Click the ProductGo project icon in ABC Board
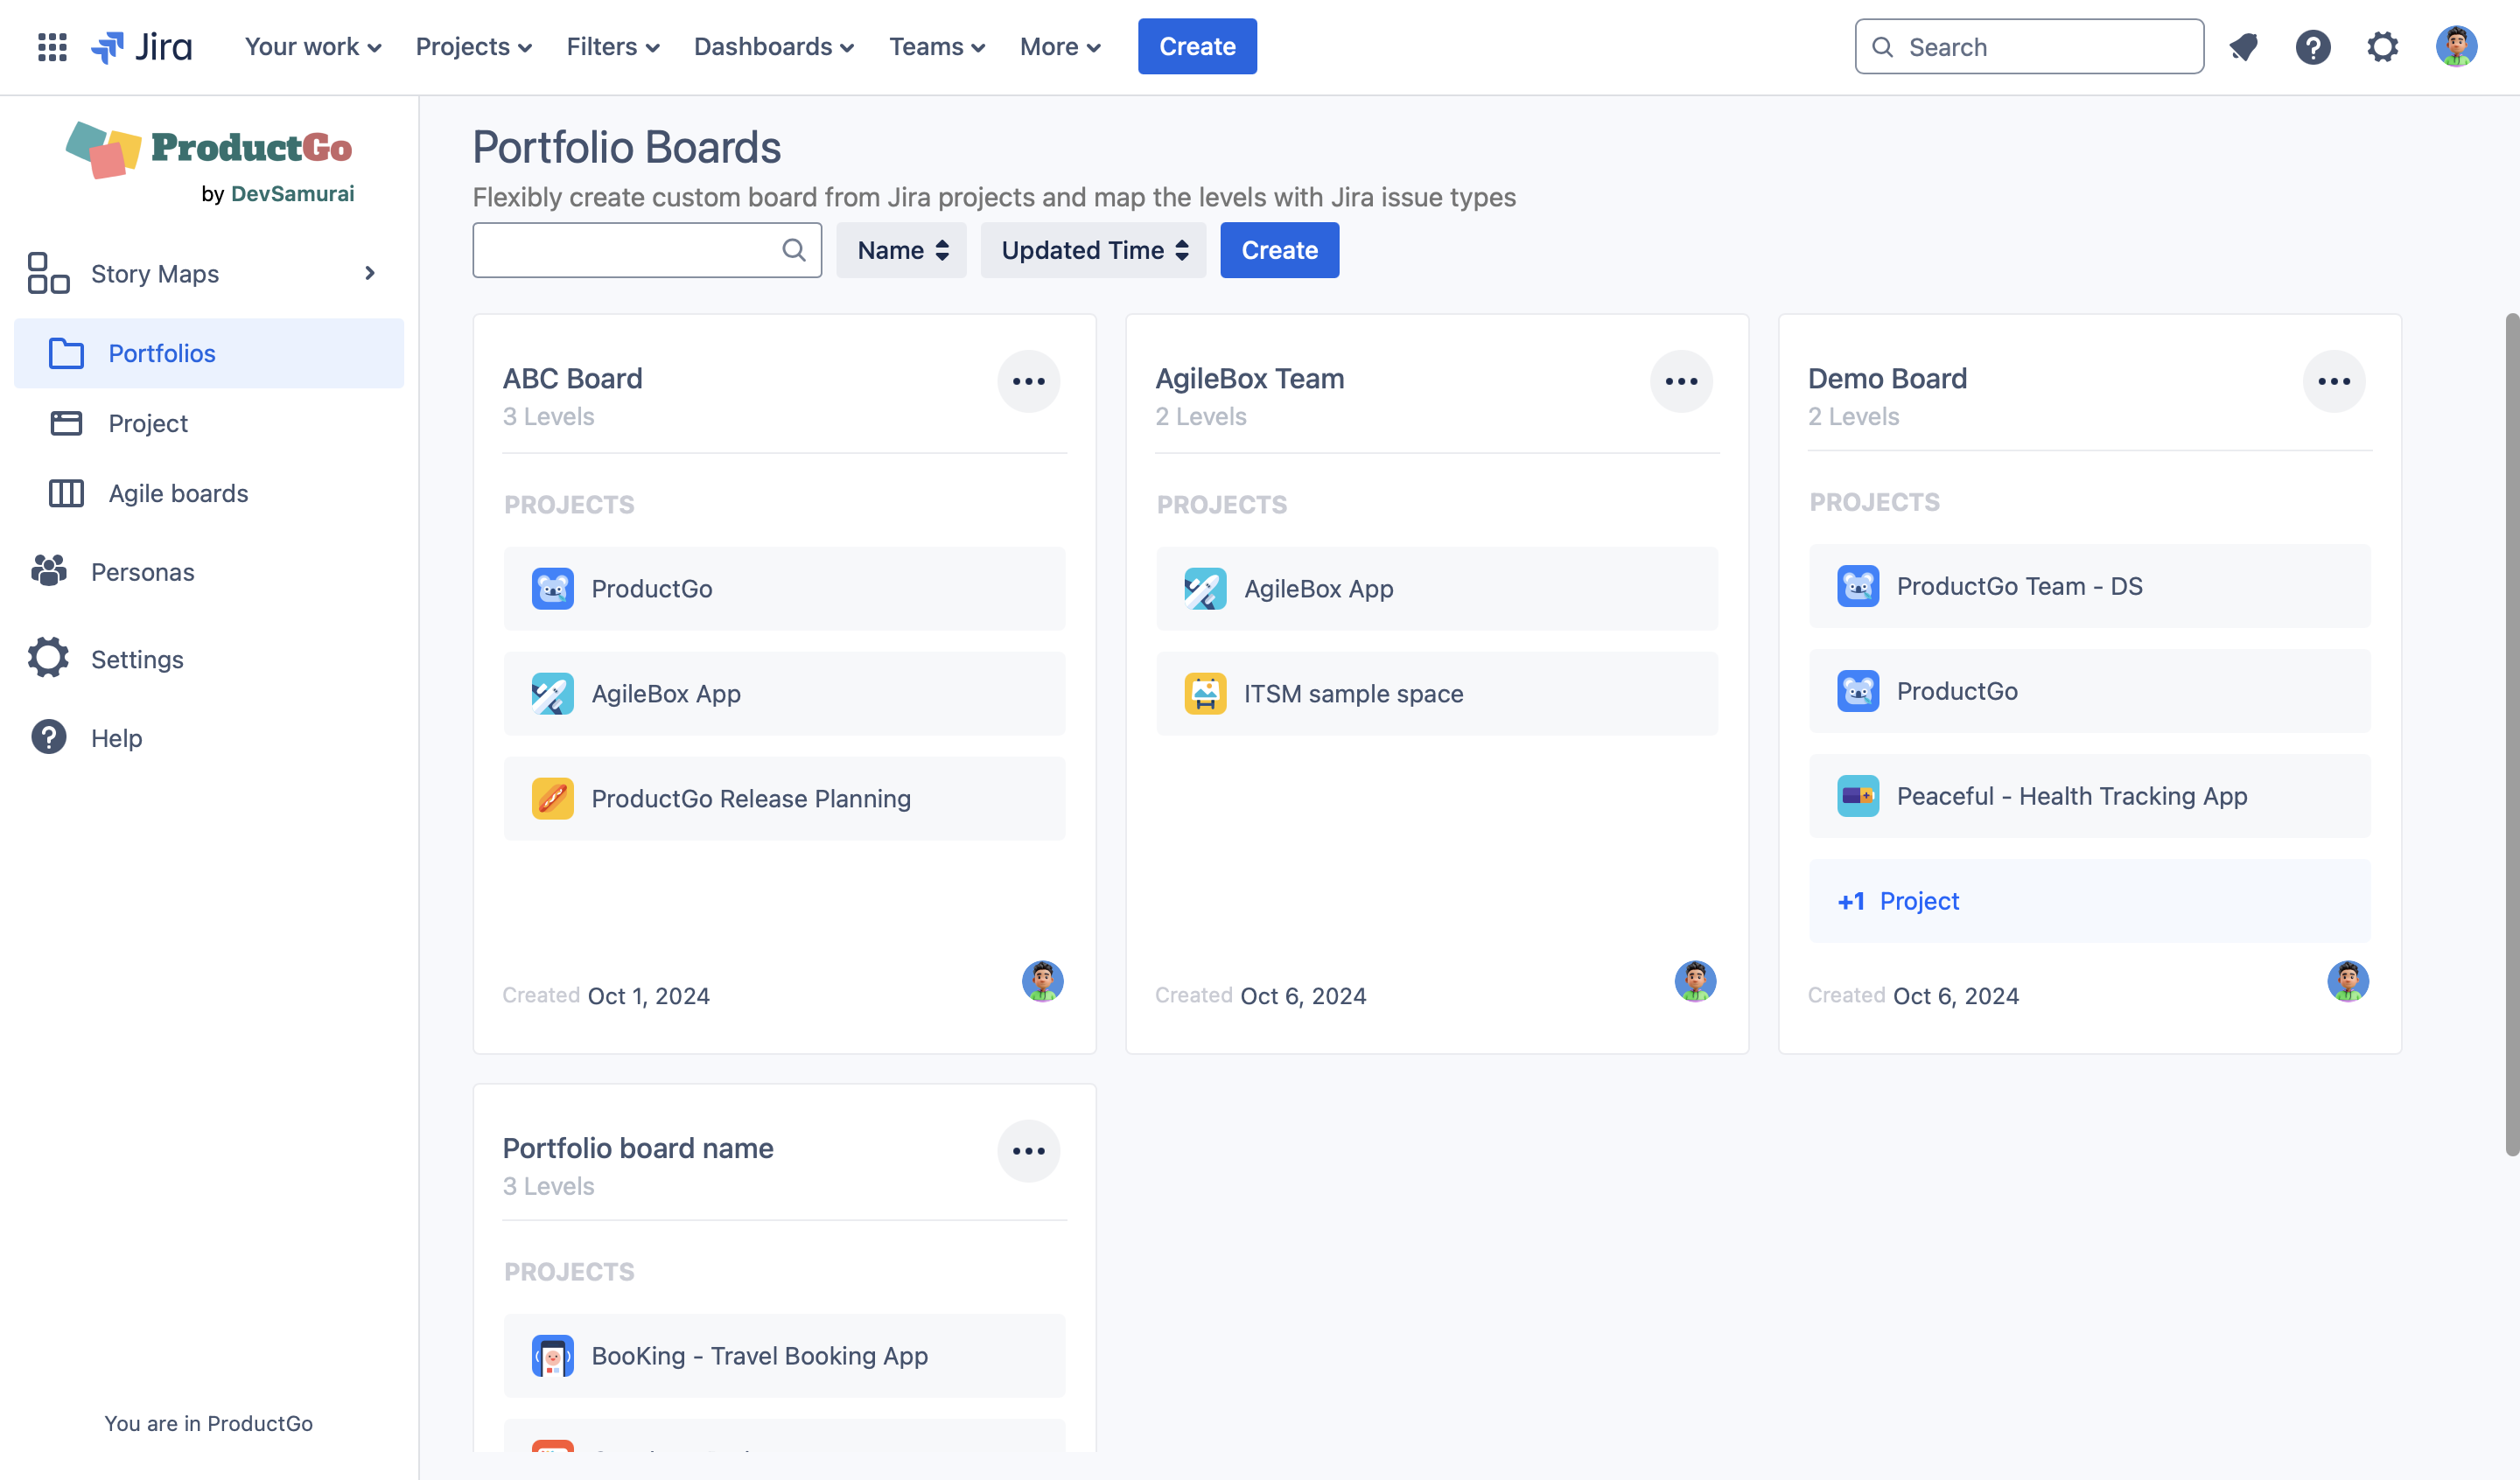This screenshot has width=2520, height=1480. pos(552,589)
